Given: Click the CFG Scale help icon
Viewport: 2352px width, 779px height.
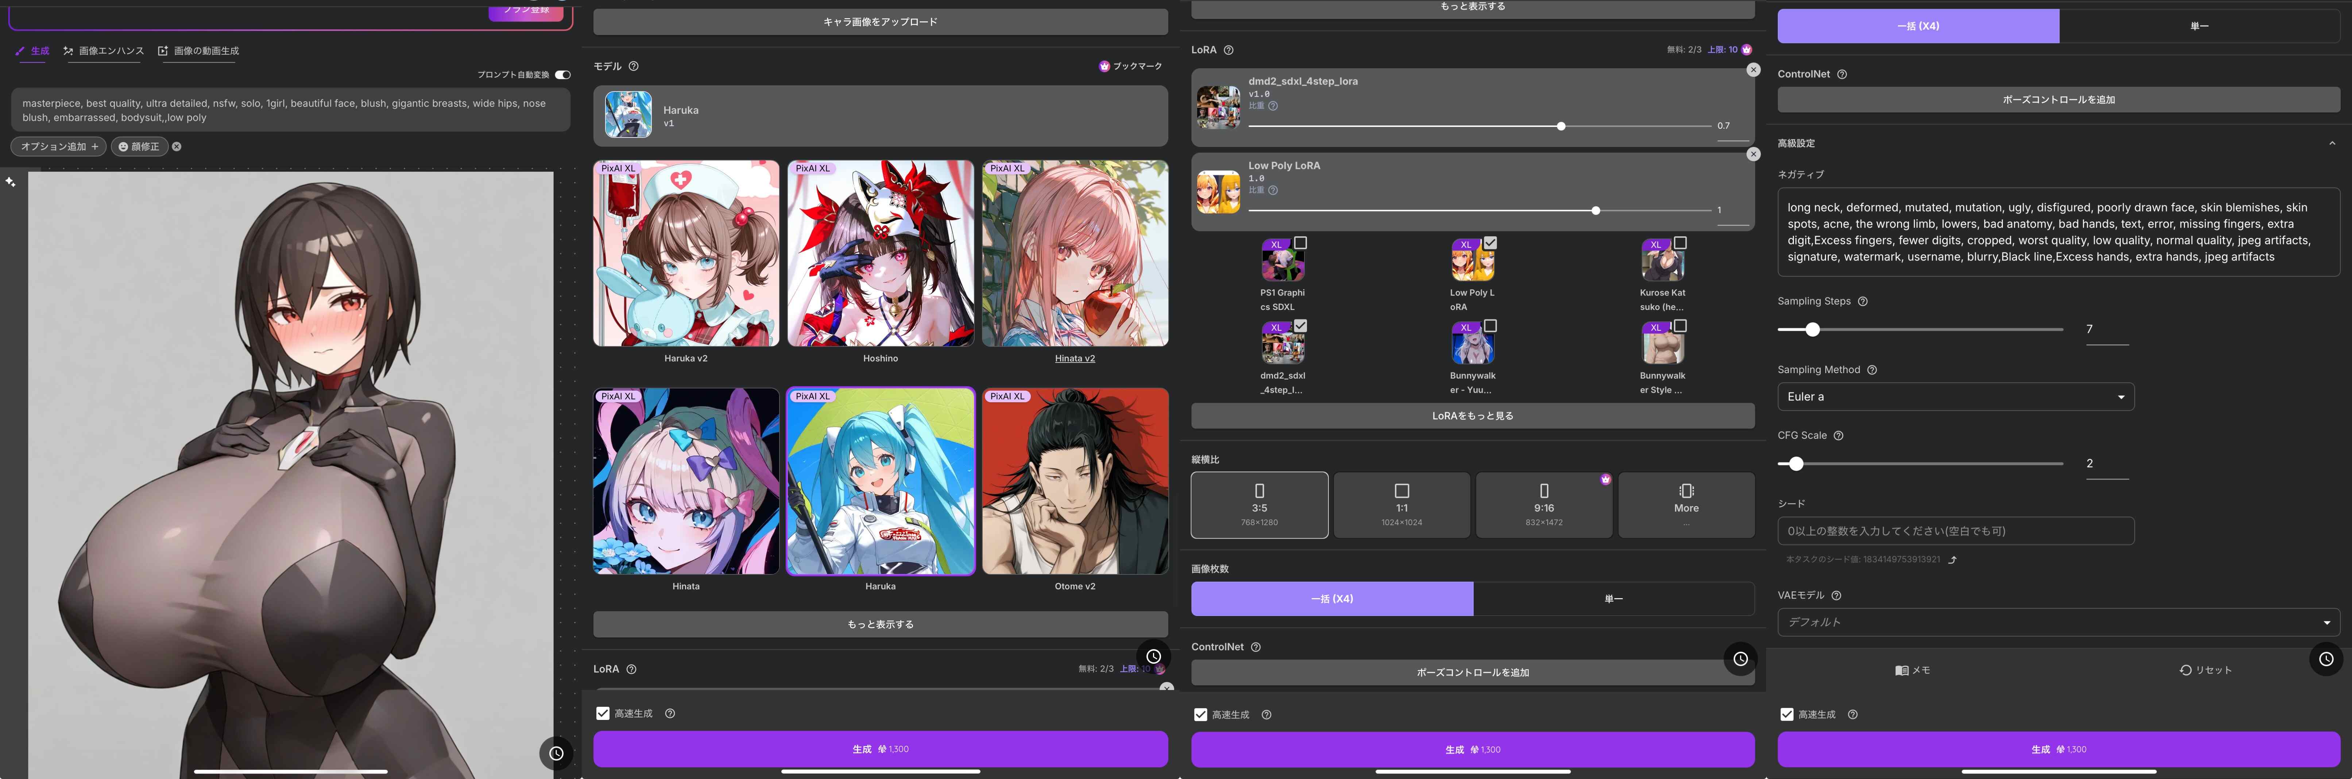Looking at the screenshot, I should (x=1838, y=435).
